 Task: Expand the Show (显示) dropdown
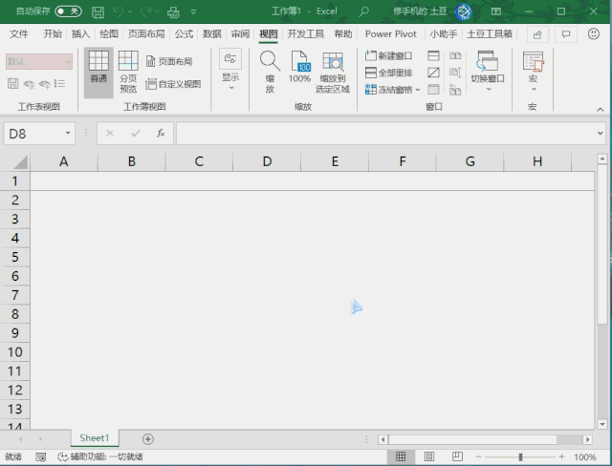coord(230,70)
